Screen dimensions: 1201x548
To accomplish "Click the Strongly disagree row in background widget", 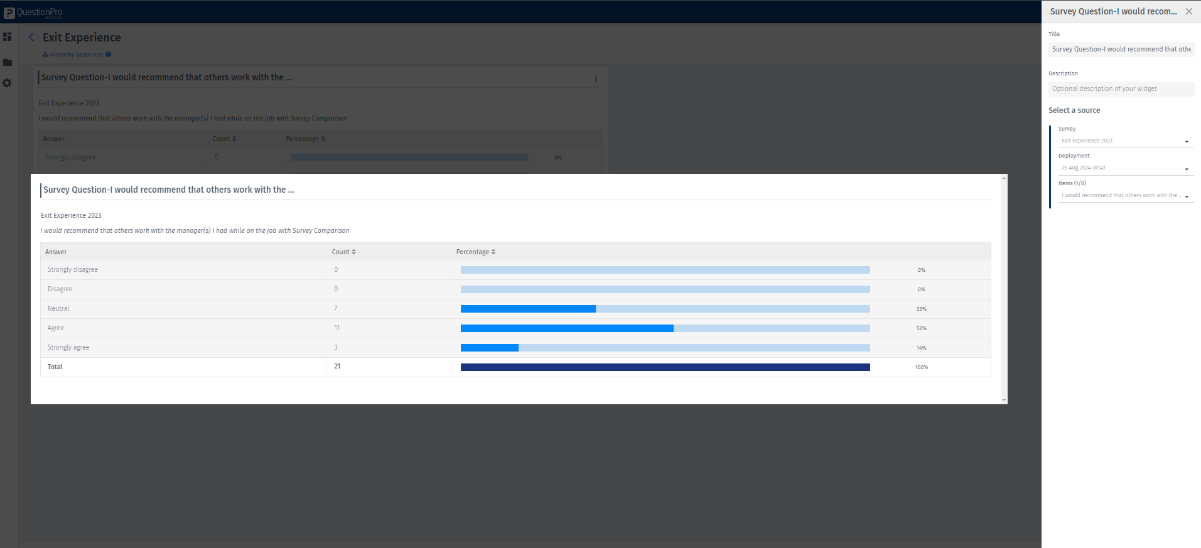I will [x=320, y=157].
